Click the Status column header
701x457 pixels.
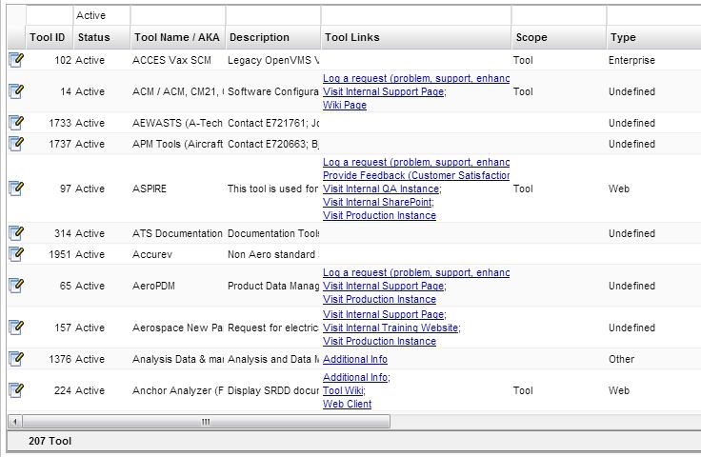[93, 37]
